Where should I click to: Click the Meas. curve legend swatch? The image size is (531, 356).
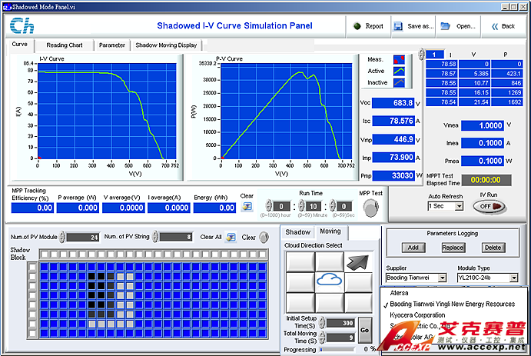click(x=399, y=59)
